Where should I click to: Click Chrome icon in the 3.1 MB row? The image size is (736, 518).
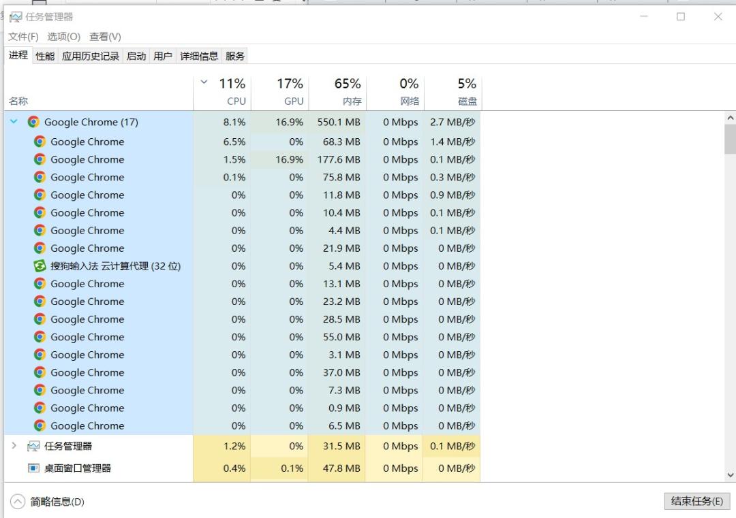coord(40,355)
